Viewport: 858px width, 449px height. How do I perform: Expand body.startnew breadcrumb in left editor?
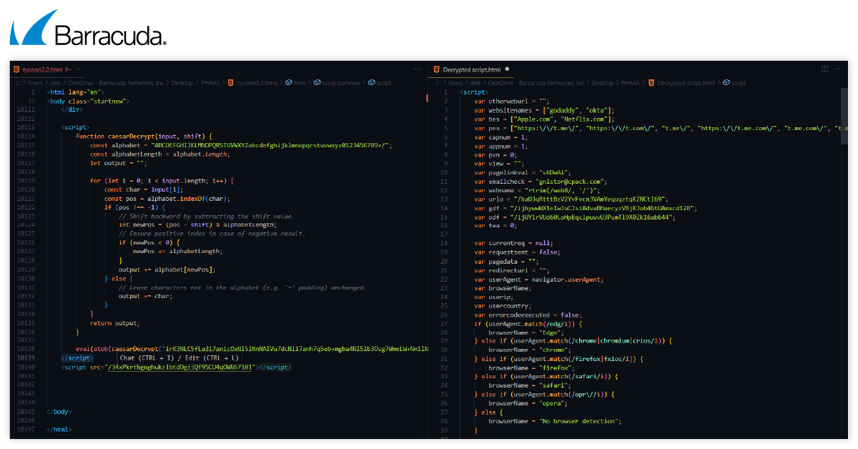[338, 83]
